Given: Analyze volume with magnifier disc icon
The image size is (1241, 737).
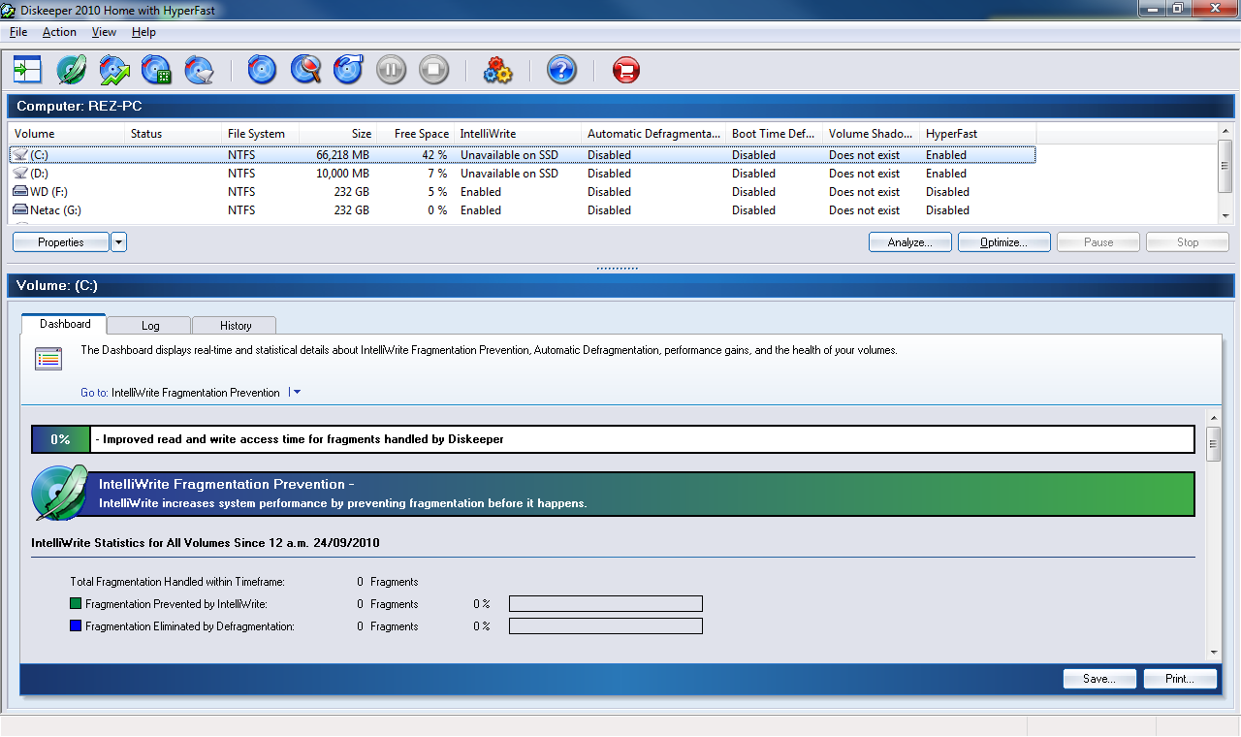Looking at the screenshot, I should point(305,70).
